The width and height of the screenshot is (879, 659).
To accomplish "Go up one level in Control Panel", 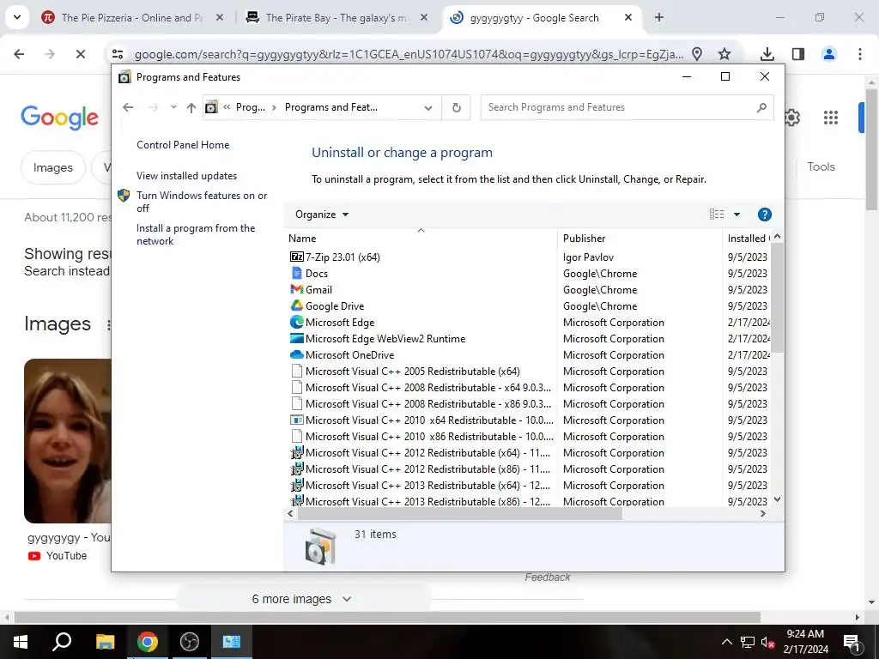I will 191,107.
